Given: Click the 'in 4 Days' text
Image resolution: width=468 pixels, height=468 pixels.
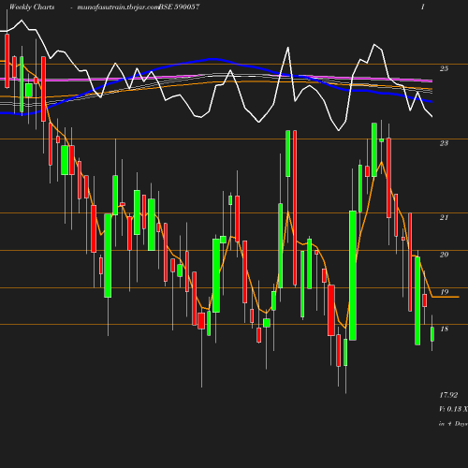Looking at the screenshot, I should tap(453, 424).
